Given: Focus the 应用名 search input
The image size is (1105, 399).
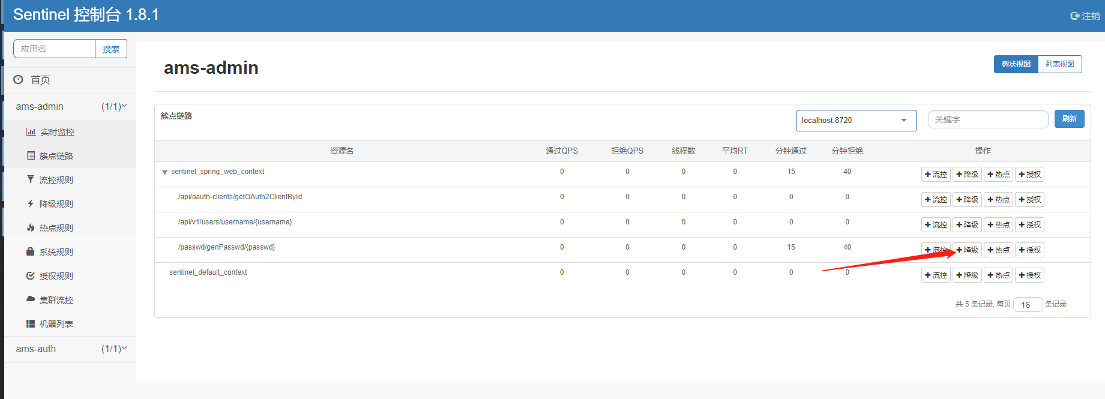Looking at the screenshot, I should tap(54, 49).
